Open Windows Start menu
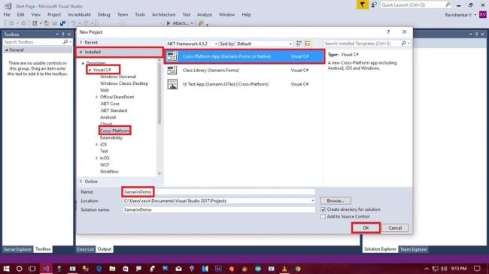 6,269
